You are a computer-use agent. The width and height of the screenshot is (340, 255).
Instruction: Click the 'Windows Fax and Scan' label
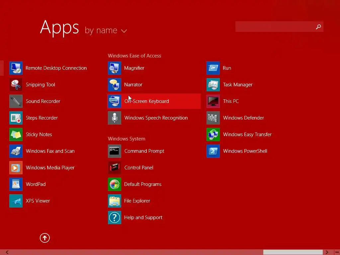coord(50,151)
